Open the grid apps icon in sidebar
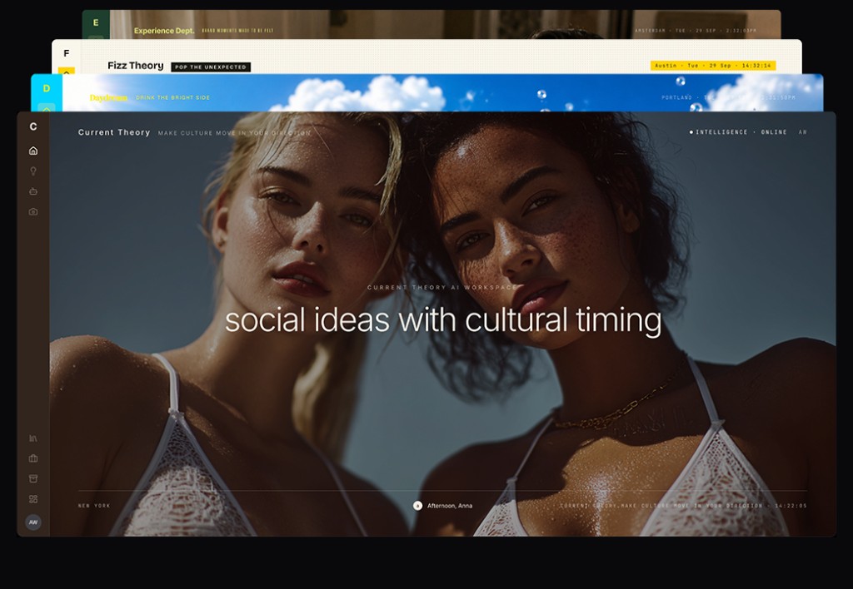Viewport: 853px width, 589px height. [x=33, y=499]
